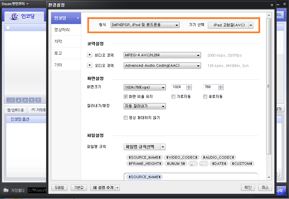Click the move-to-bottom arrow icon
Image resolution: width=289 pixels, height=199 pixels.
pyautogui.click(x=38, y=100)
